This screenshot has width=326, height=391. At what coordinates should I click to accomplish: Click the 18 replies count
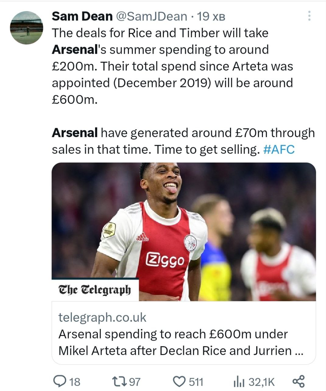tap(75, 382)
